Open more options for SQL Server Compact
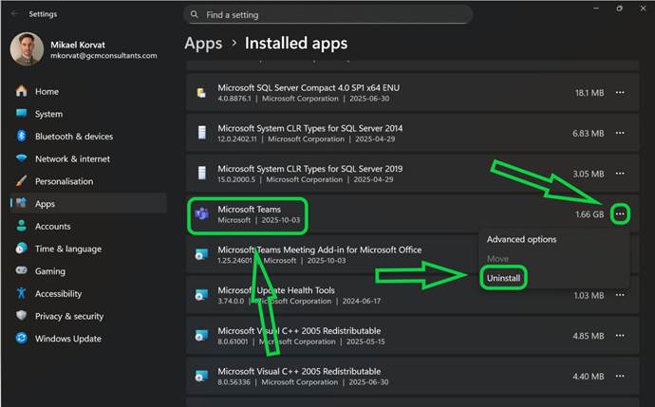The image size is (655, 407). pos(620,93)
